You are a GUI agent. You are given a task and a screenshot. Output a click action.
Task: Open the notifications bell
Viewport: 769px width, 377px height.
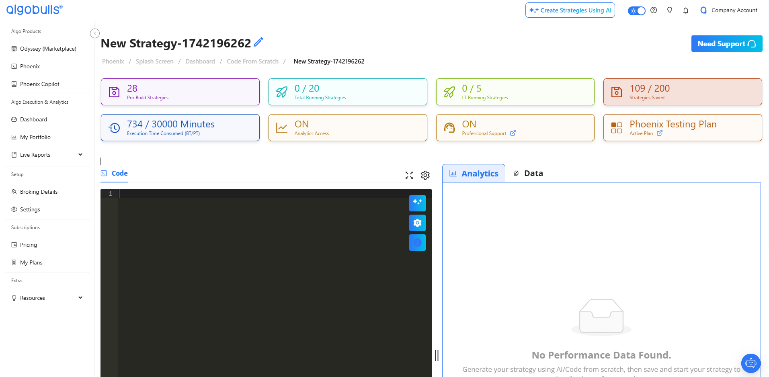(x=686, y=10)
